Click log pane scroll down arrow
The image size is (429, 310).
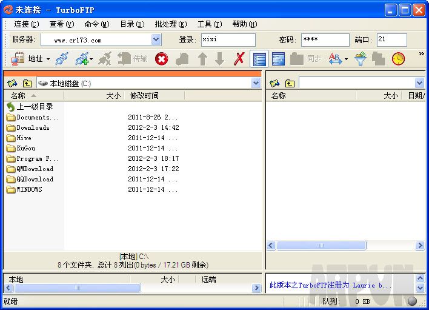click(x=421, y=288)
